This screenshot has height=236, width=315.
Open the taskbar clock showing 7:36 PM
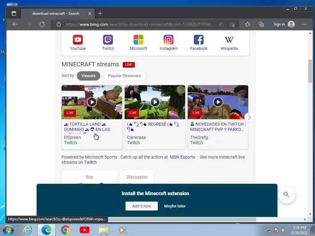pos(299,230)
